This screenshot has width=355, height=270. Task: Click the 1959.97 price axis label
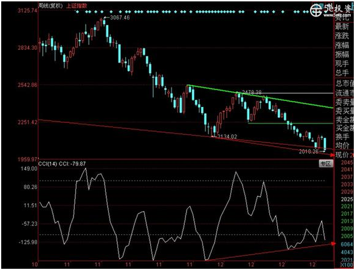[x=27, y=159]
